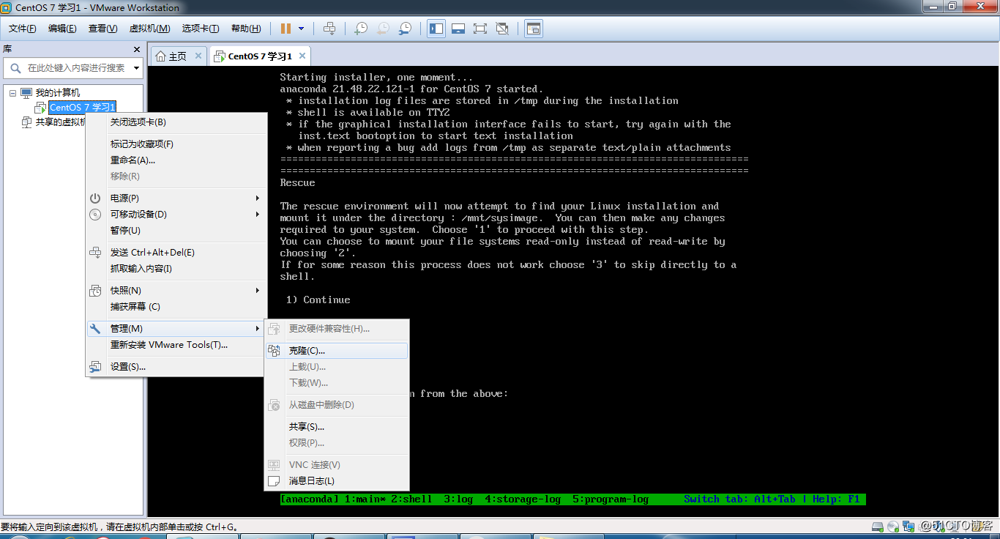Click the wrench icon beside 管理(M)
The image size is (1000, 539).
95,329
